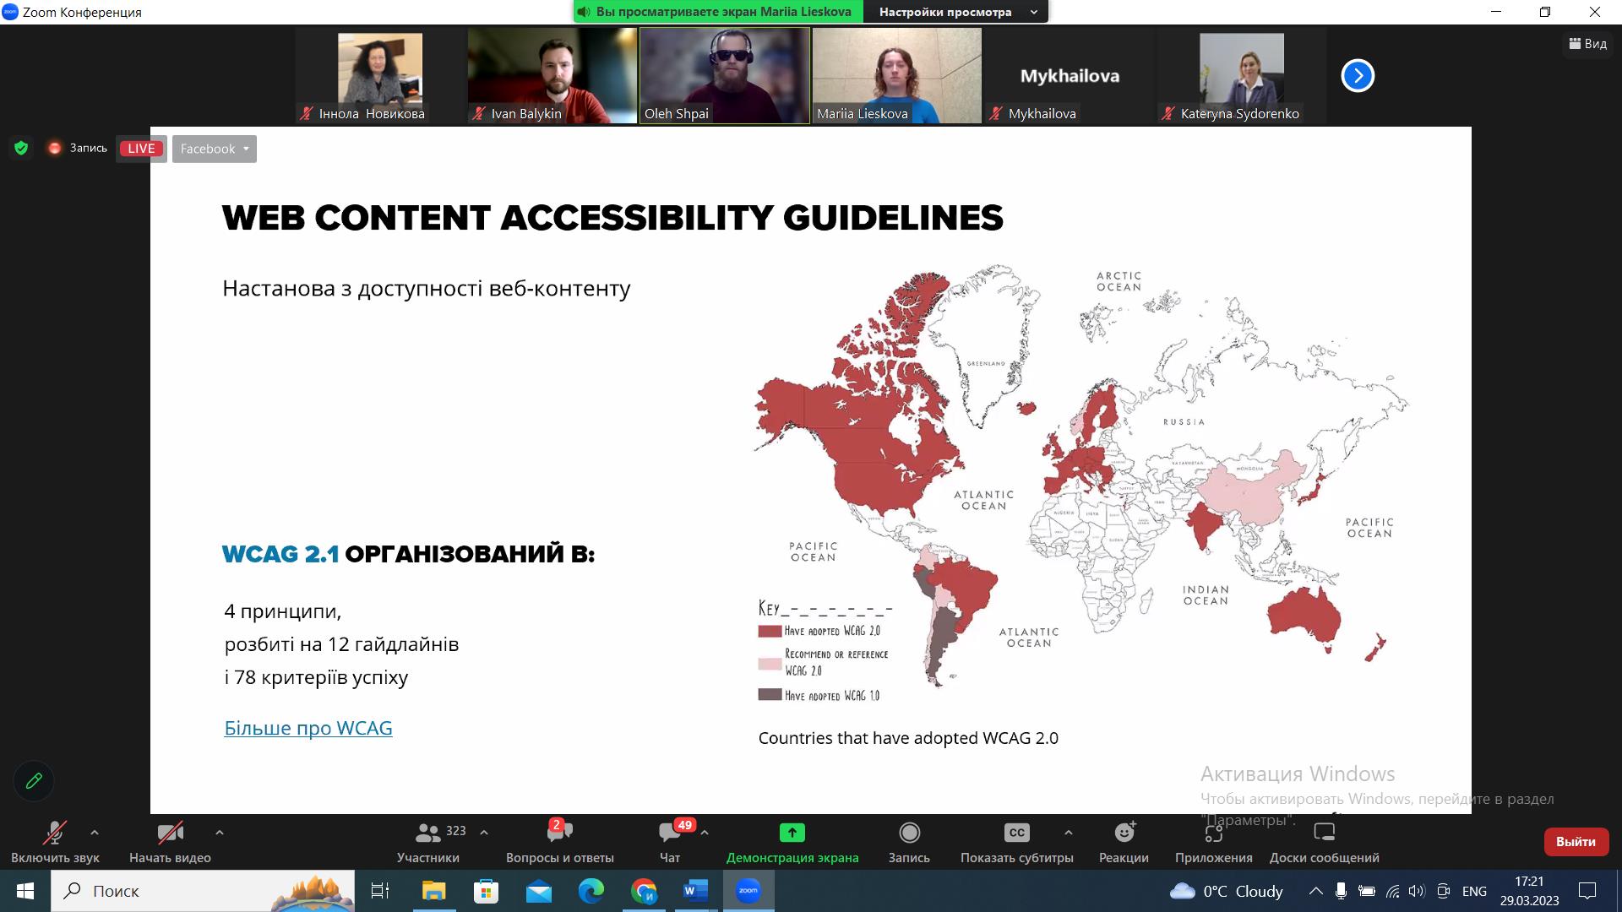The height and width of the screenshot is (912, 1622).
Task: Open Участники participants panel
Action: (x=428, y=842)
